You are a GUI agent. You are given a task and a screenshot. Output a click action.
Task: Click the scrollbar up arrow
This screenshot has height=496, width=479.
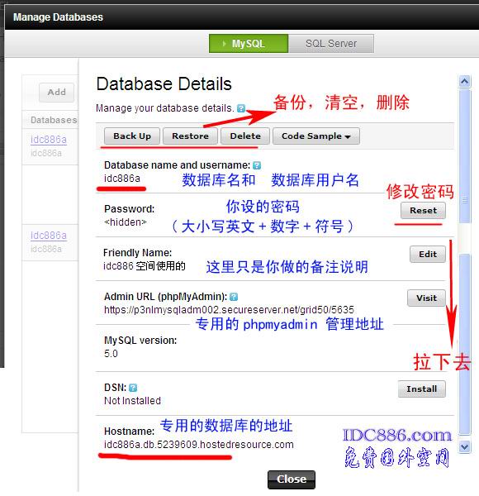click(x=464, y=82)
